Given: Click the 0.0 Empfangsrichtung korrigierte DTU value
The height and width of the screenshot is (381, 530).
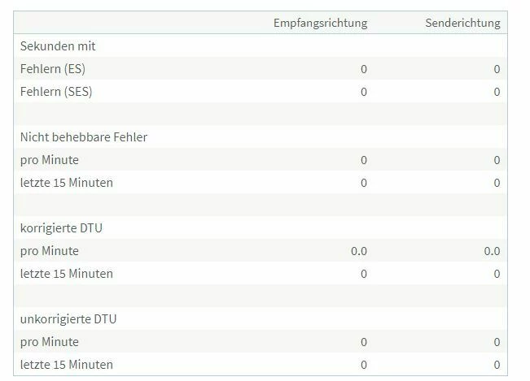Looking at the screenshot, I should (x=359, y=251).
